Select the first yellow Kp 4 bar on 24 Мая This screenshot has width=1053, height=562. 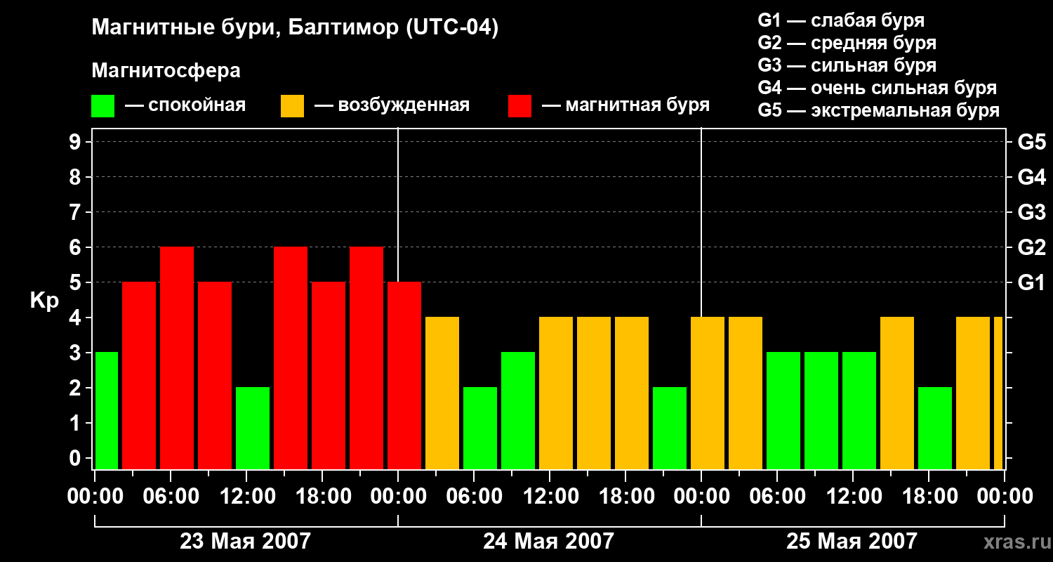coord(442,393)
